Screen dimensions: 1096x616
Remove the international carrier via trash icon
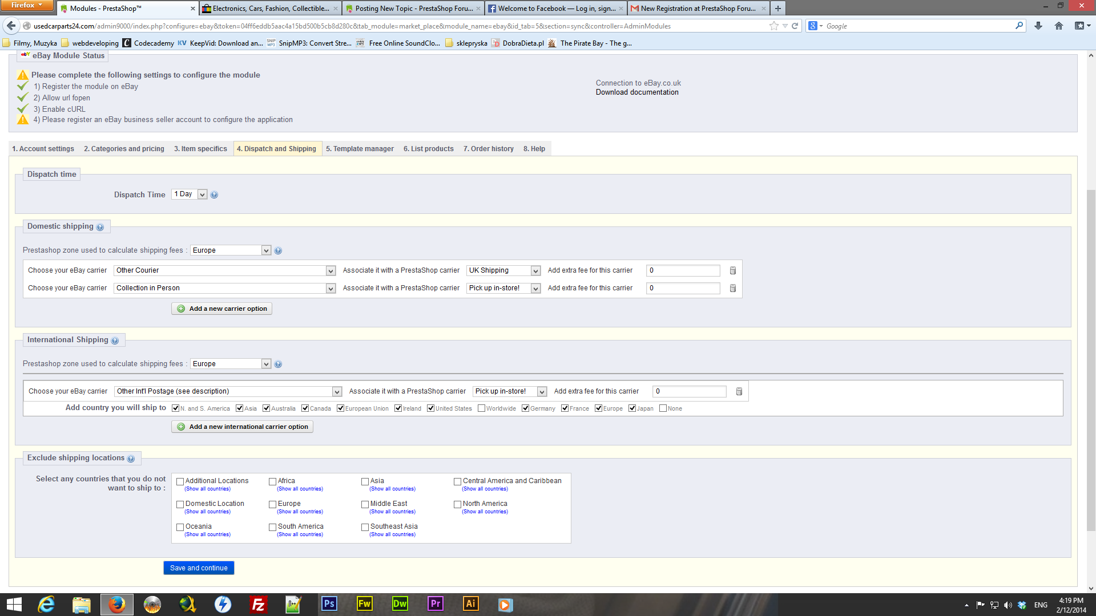point(739,391)
